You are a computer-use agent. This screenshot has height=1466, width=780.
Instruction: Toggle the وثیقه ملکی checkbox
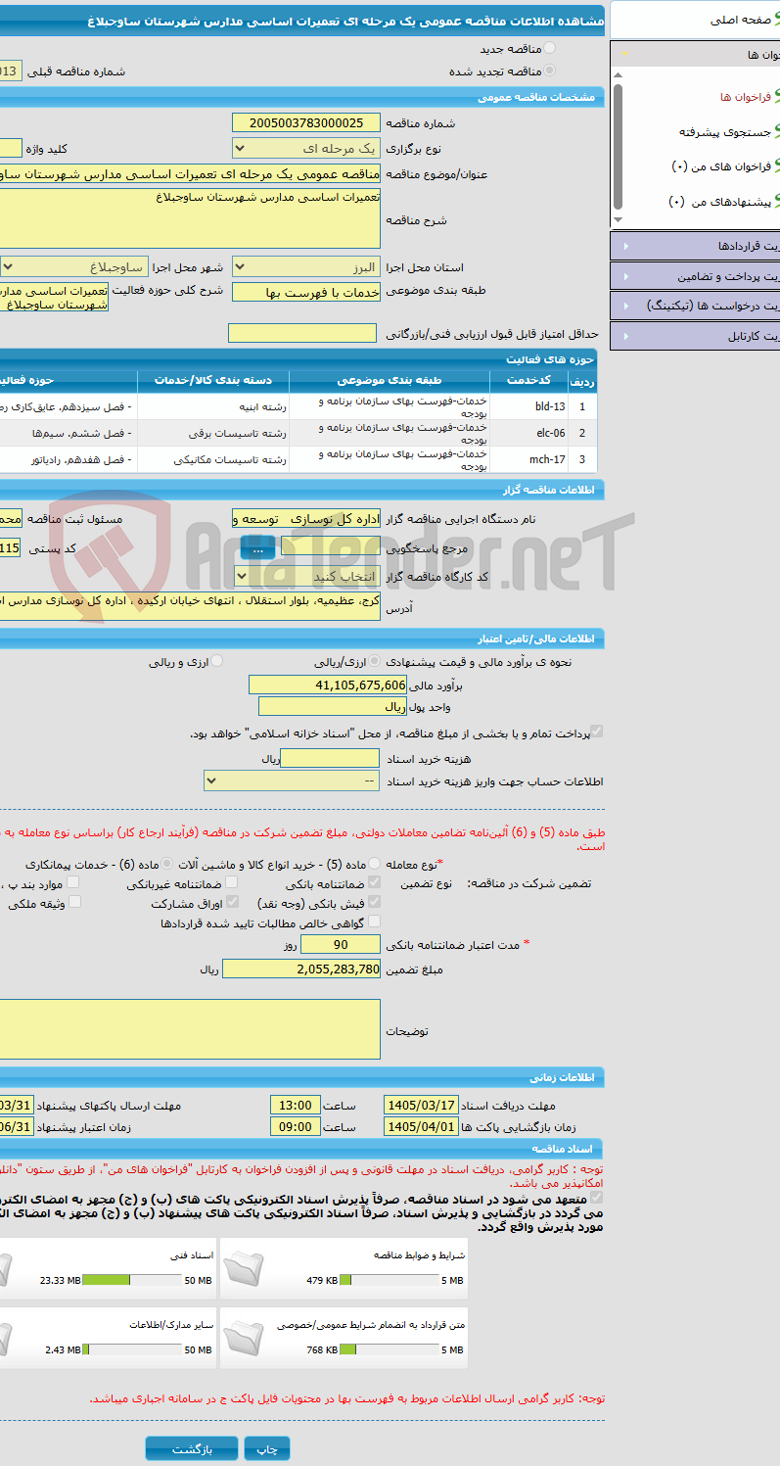click(x=75, y=902)
